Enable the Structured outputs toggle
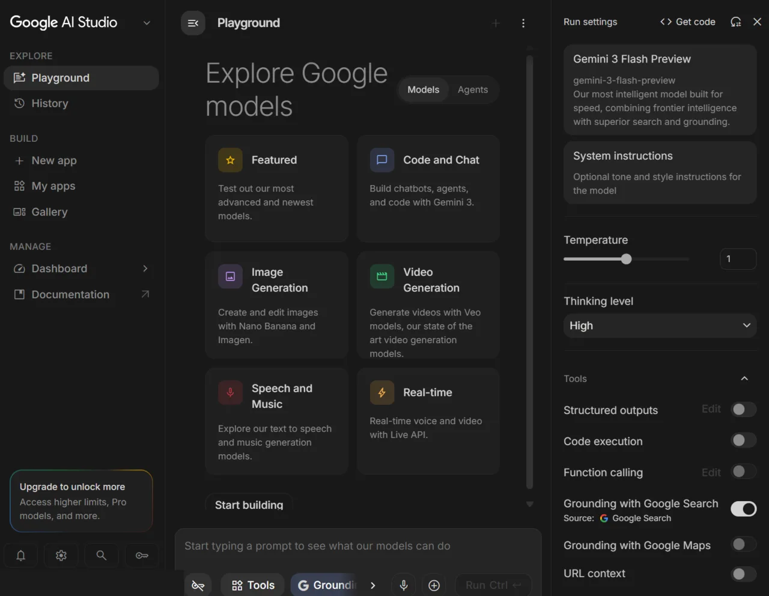The image size is (769, 596). tap(743, 409)
